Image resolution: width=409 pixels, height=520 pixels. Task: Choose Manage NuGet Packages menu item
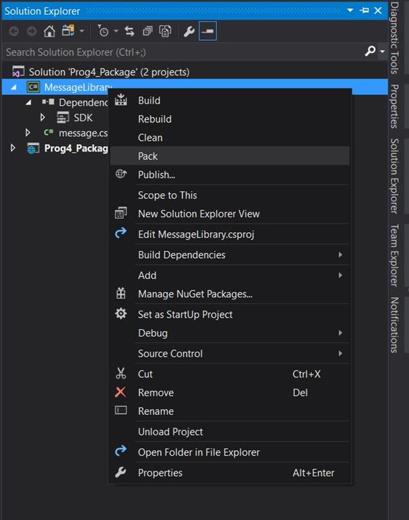pos(195,294)
